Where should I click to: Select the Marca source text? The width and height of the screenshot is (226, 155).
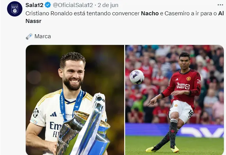tap(43, 36)
